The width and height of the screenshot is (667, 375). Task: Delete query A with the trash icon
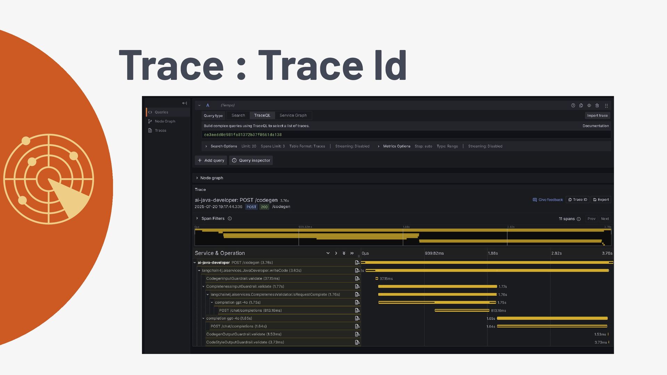pos(597,106)
